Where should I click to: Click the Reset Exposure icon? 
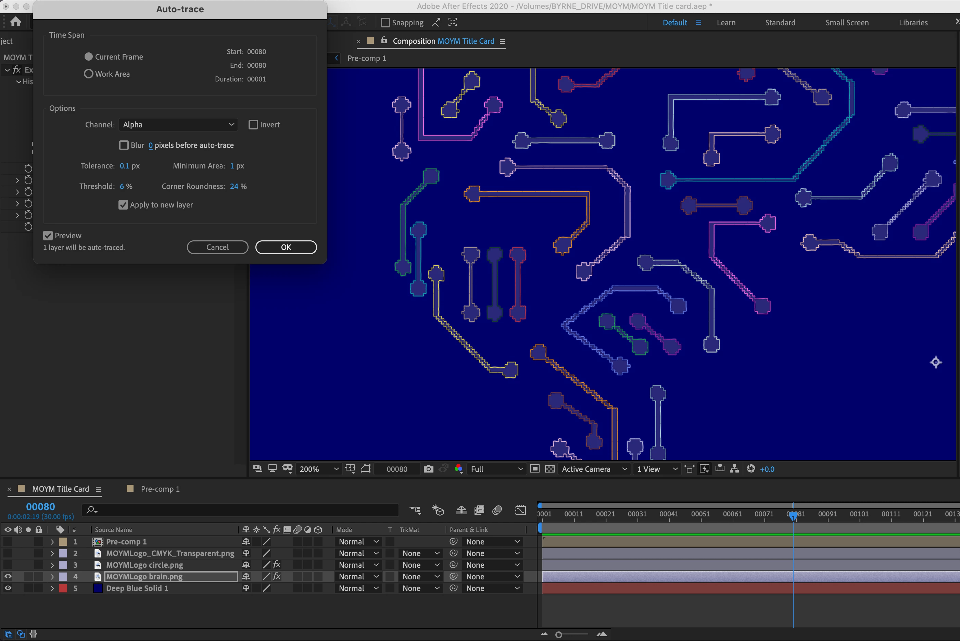pyautogui.click(x=751, y=469)
